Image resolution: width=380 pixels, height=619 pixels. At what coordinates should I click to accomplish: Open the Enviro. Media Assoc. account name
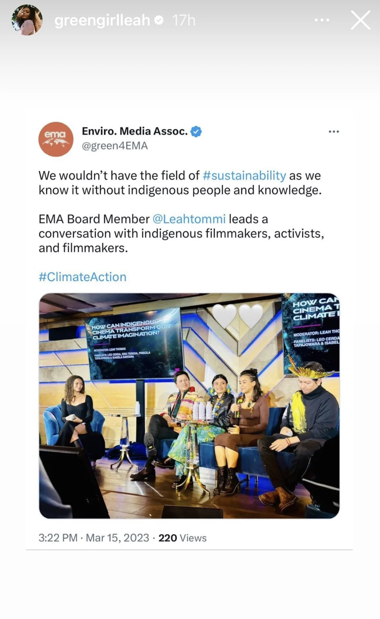(135, 131)
